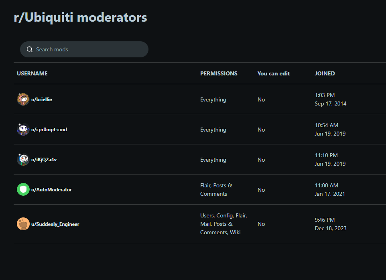Click the magnifying glass search icon

30,49
